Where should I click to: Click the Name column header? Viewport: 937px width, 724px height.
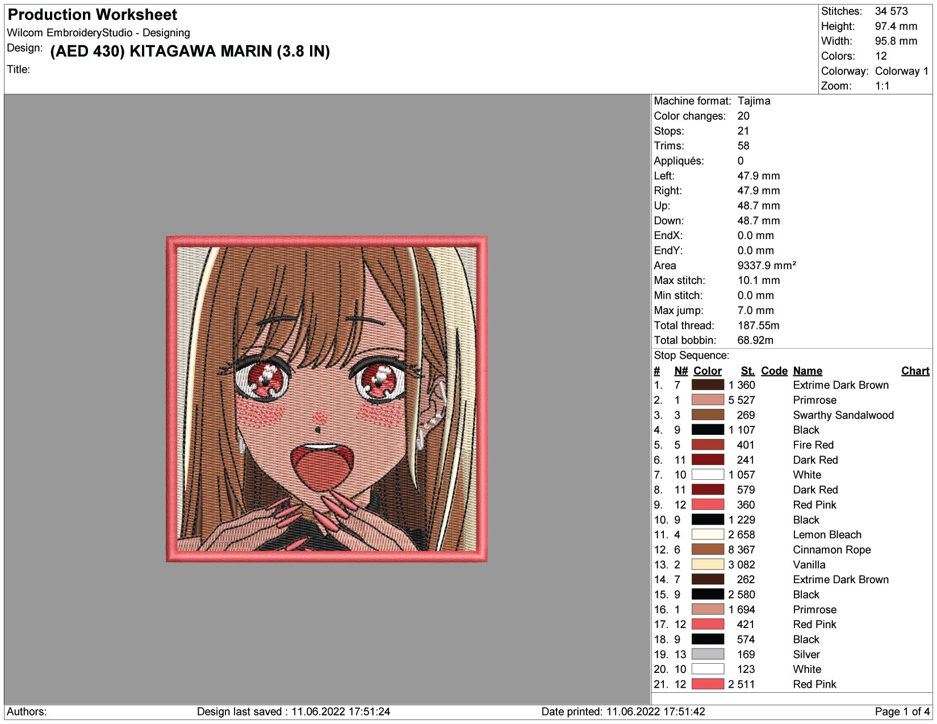tap(808, 371)
